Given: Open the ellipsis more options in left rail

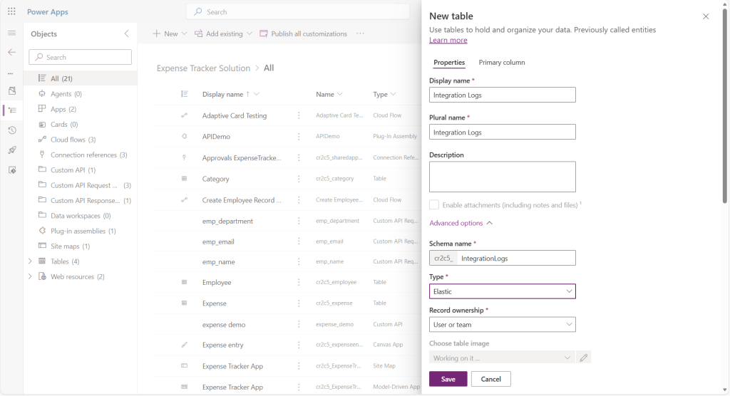Looking at the screenshot, I should [10, 73].
